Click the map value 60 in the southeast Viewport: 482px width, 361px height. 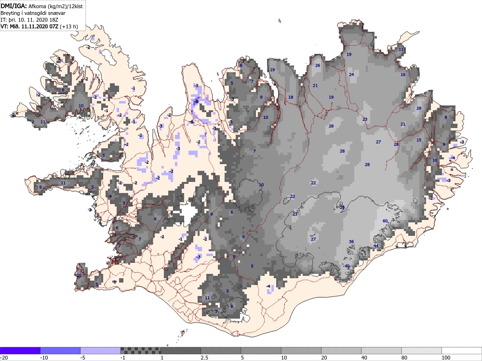pyautogui.click(x=385, y=221)
